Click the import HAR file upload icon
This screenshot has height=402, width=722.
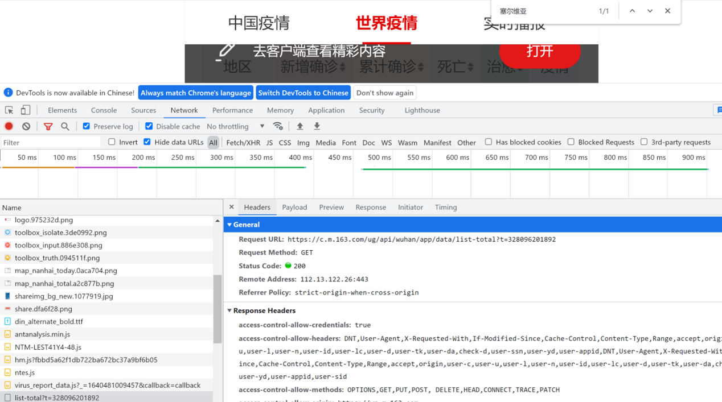coord(300,126)
